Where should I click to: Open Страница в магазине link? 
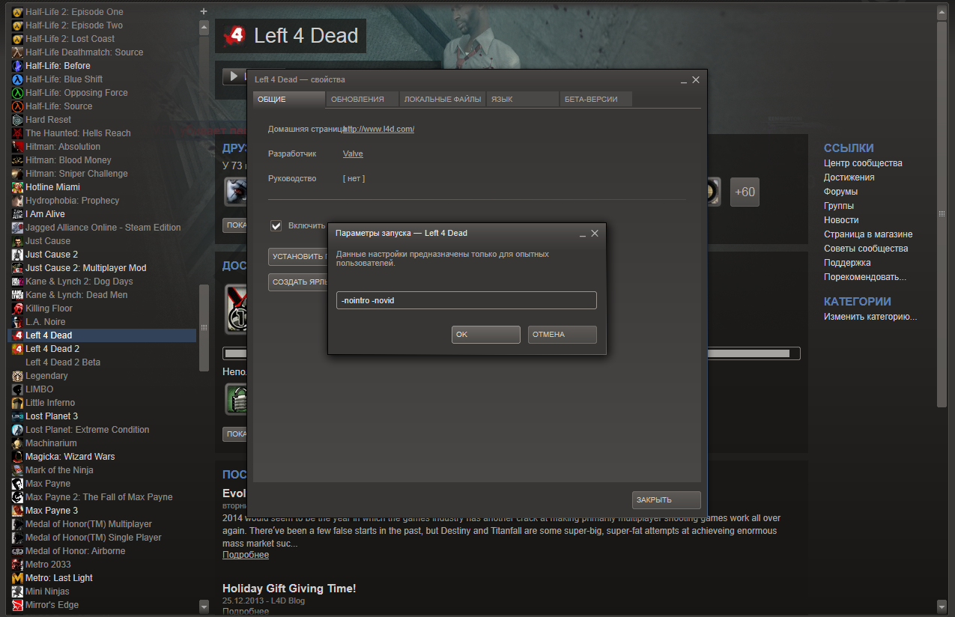tap(868, 234)
